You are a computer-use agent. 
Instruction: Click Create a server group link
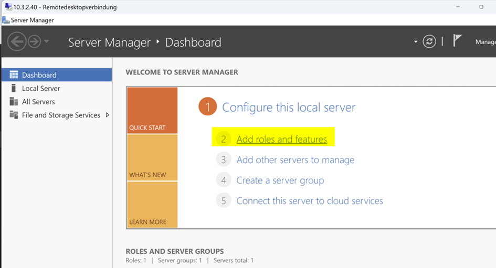pyautogui.click(x=280, y=180)
